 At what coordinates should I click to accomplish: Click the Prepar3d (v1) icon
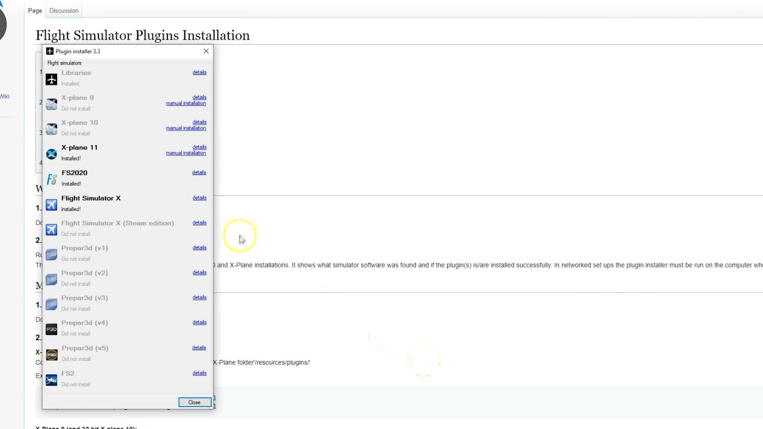pyautogui.click(x=51, y=255)
